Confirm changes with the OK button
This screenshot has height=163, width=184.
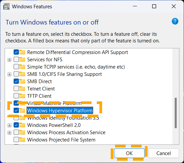coord(129,153)
